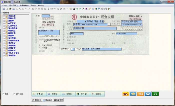The width and height of the screenshot is (175, 106).
Task: Expand the 转帐支票 tree node
Action: click(x=4, y=18)
